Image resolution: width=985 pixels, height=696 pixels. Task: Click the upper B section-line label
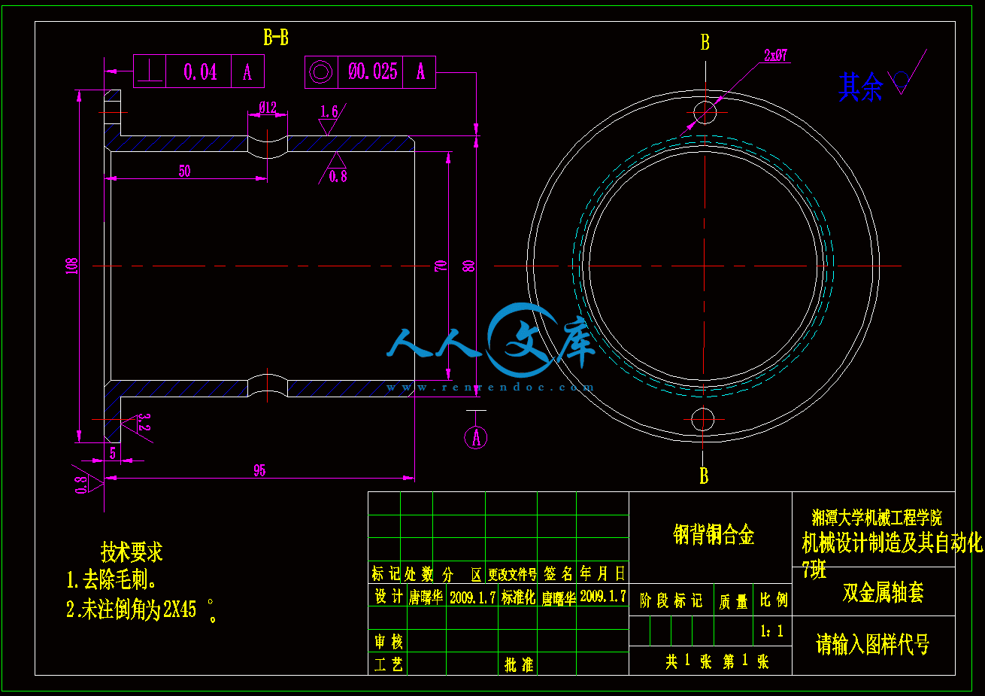click(705, 43)
